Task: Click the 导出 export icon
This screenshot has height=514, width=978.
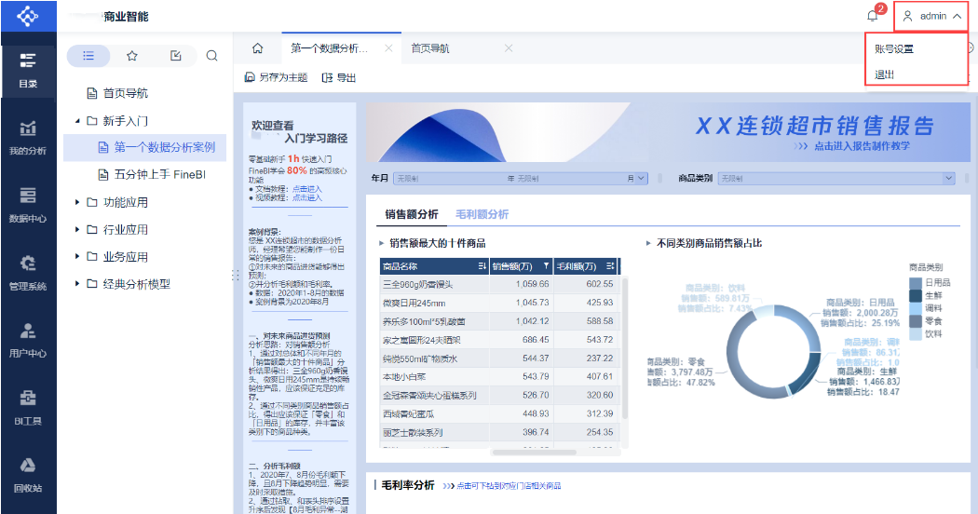Action: tap(327, 77)
